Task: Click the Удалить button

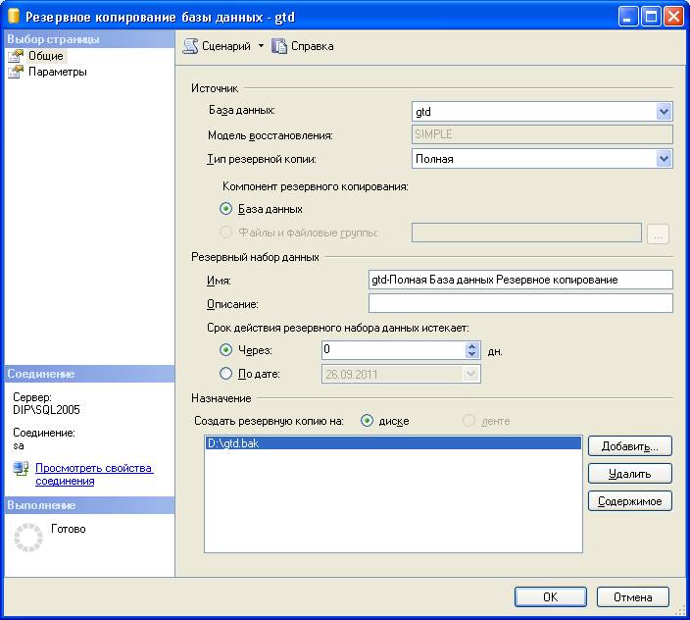Action: point(629,474)
